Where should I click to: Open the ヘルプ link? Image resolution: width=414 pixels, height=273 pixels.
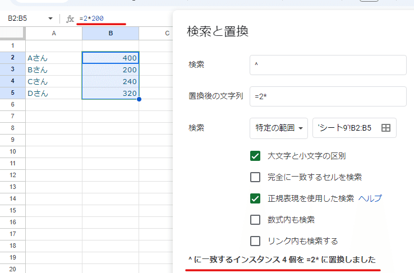click(370, 198)
